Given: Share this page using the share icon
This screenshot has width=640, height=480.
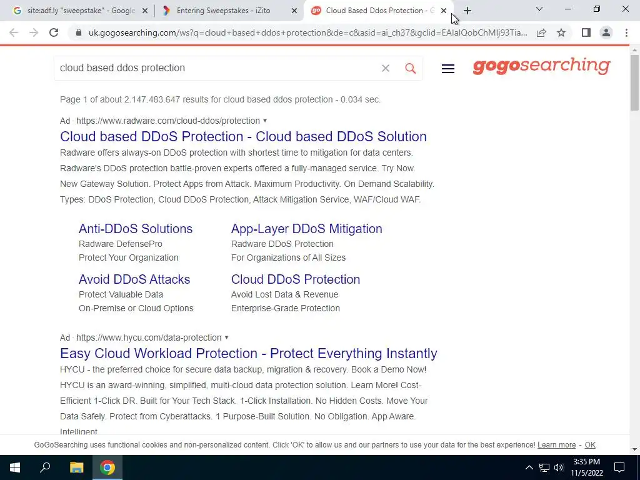Looking at the screenshot, I should pyautogui.click(x=541, y=32).
